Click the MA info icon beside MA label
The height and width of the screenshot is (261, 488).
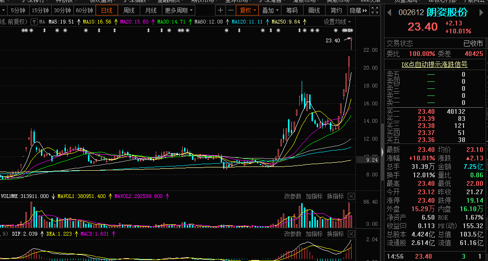point(34,22)
